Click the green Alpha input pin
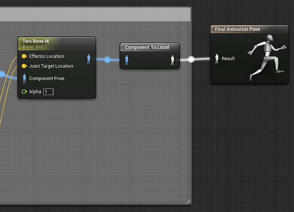Image resolution: width=294 pixels, height=212 pixels. click(24, 91)
